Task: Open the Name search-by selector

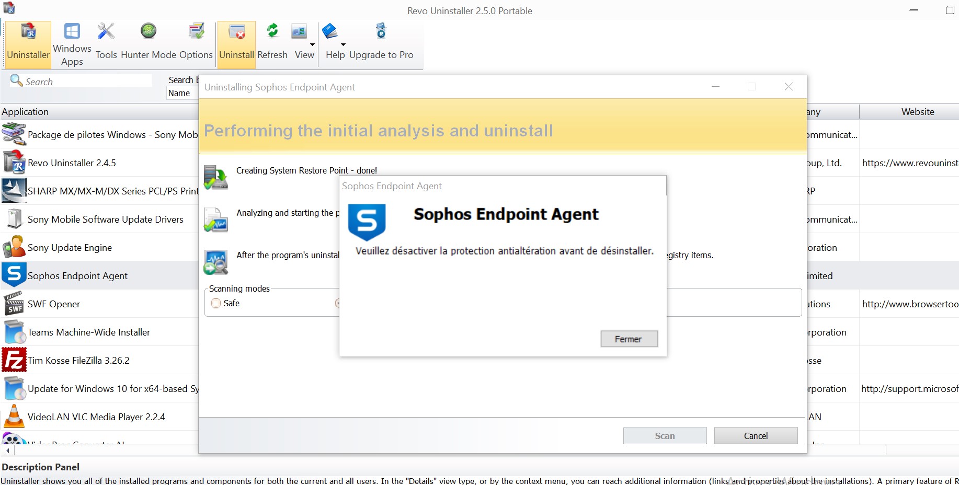Action: tap(182, 93)
